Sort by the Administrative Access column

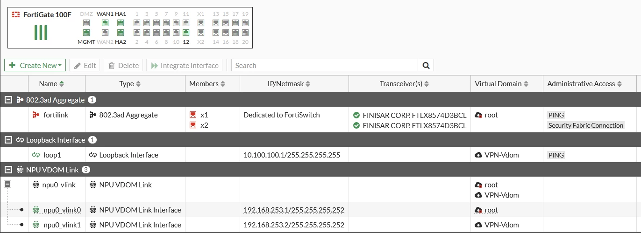pos(584,84)
